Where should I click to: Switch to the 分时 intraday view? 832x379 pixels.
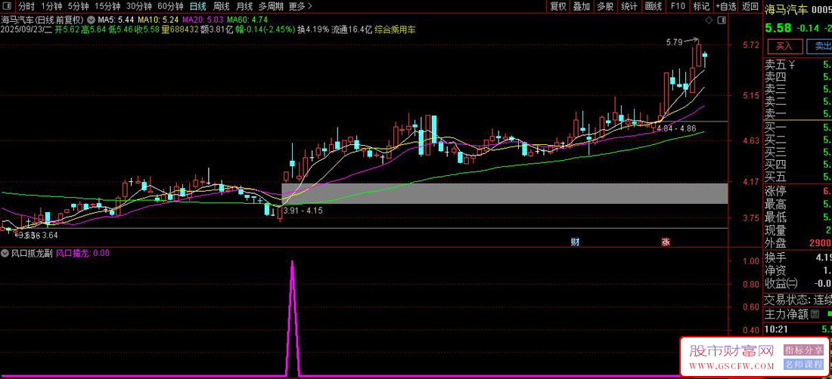[26, 6]
